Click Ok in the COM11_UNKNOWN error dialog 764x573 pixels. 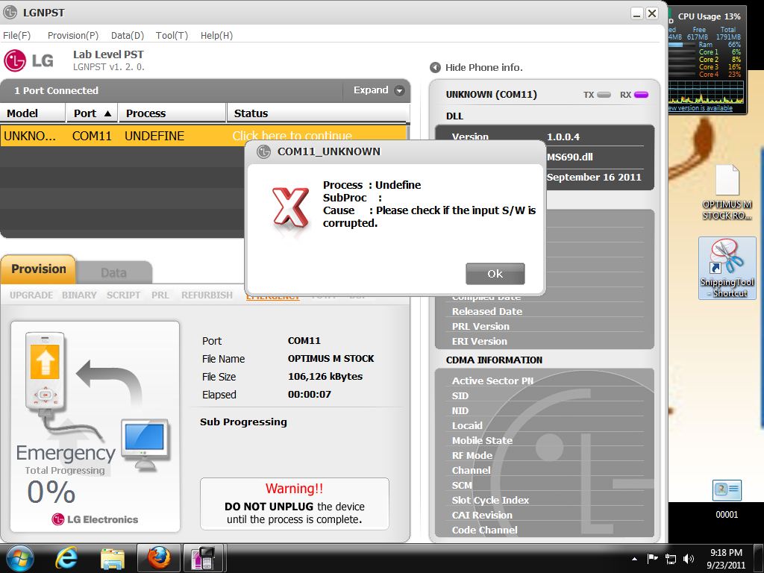[x=495, y=274]
